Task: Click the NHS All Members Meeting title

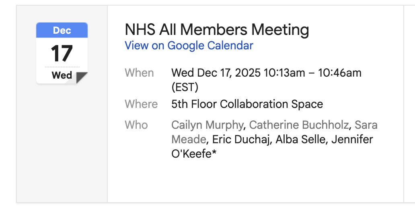Action: click(217, 30)
